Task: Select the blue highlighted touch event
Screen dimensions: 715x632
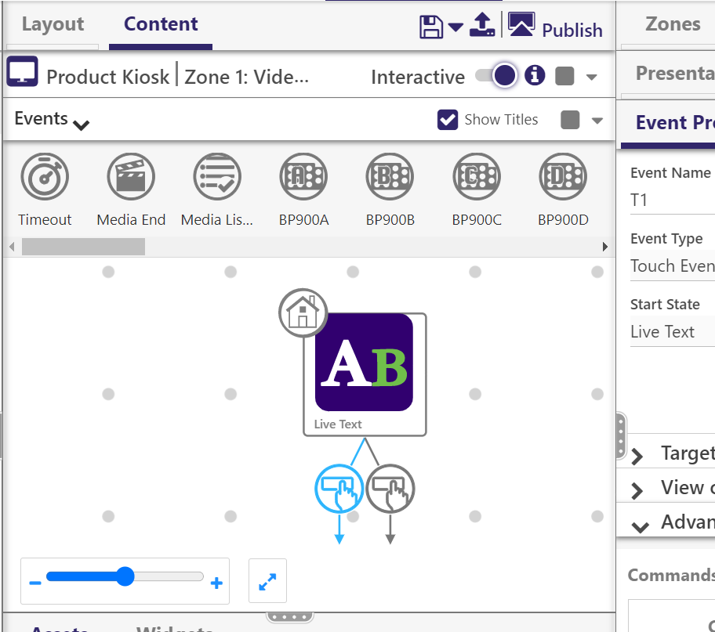Action: point(339,489)
